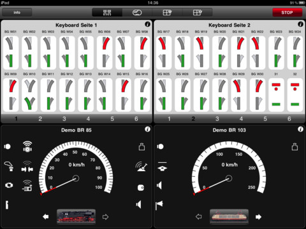Toggle BR 103 headlight function

point(160,146)
